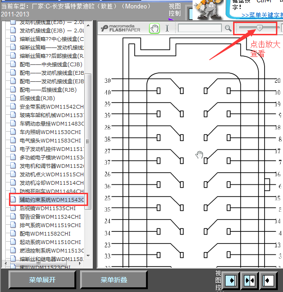The width and height of the screenshot is (283, 292).
Task: Click the page icon beside 配电WDM11582CHI
Action: pos(13,233)
